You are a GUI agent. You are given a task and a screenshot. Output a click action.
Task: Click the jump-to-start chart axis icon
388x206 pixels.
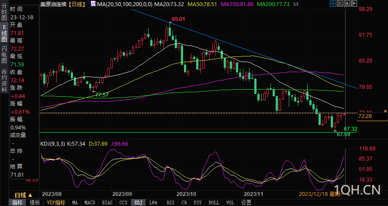pos(340,3)
